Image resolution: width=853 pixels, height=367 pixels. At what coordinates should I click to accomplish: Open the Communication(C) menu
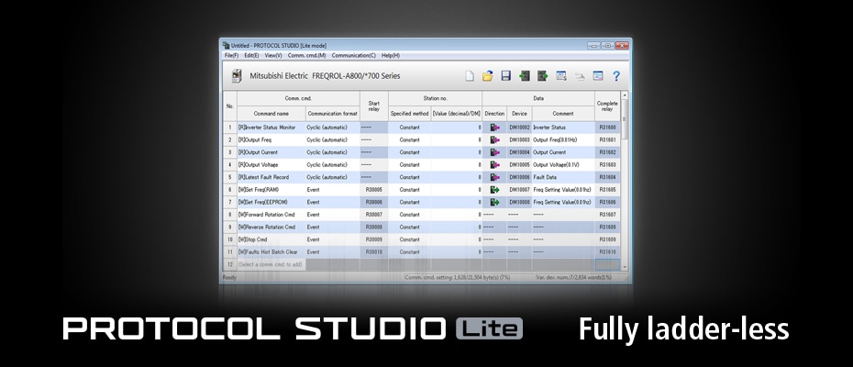pyautogui.click(x=354, y=56)
